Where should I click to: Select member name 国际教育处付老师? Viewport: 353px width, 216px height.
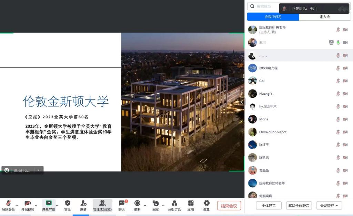tap(272, 183)
